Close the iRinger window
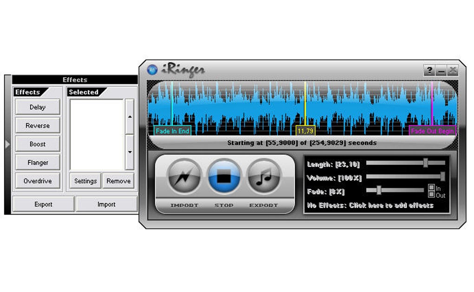474x292 pixels. (x=453, y=70)
